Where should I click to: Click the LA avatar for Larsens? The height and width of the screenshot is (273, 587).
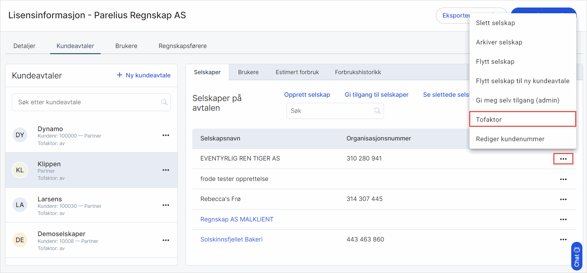pos(20,205)
